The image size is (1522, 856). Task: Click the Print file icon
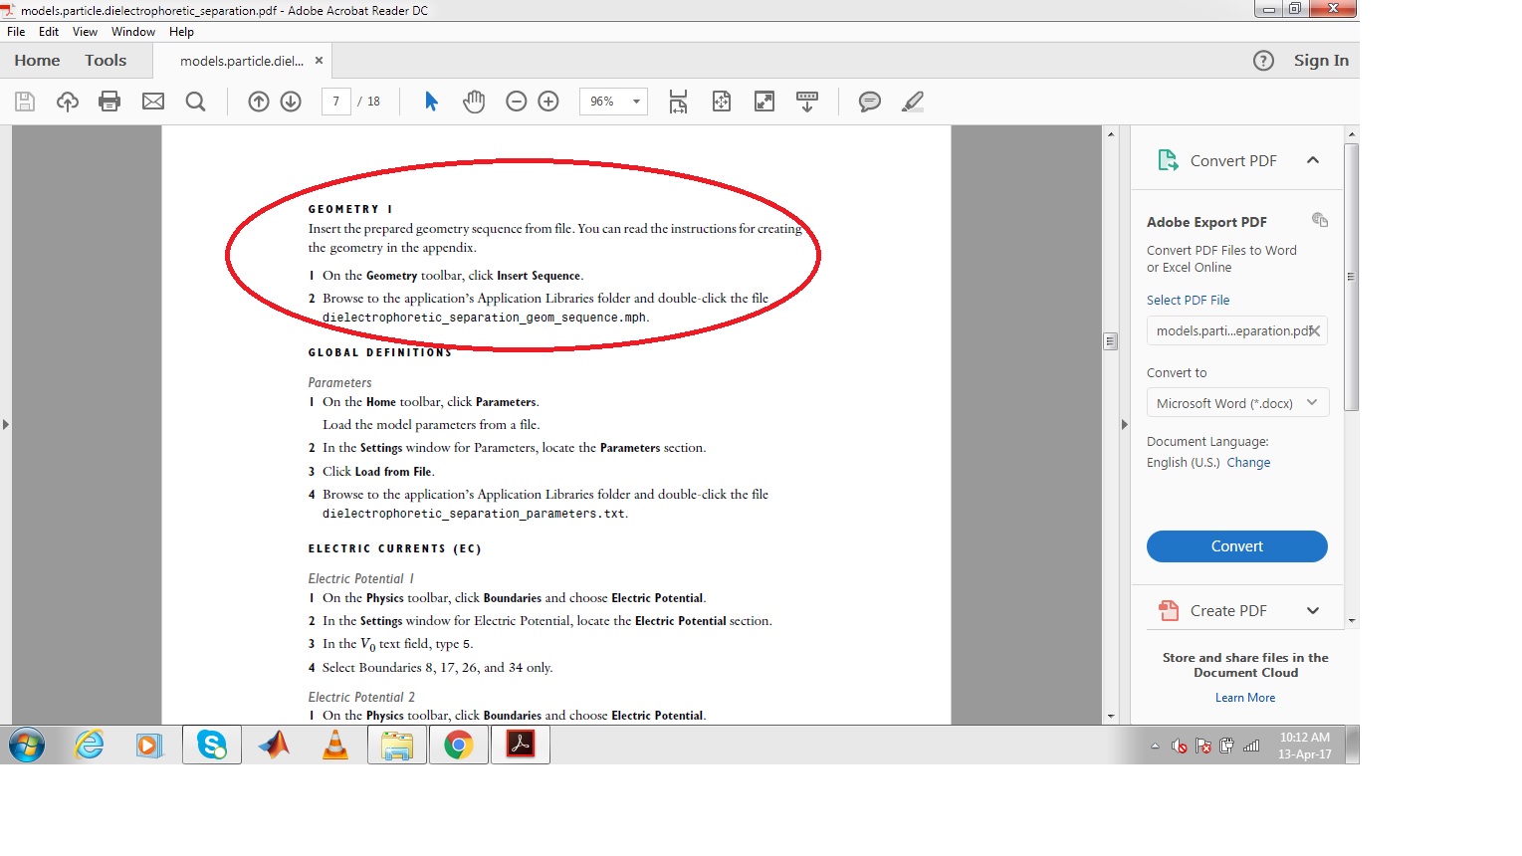(109, 102)
